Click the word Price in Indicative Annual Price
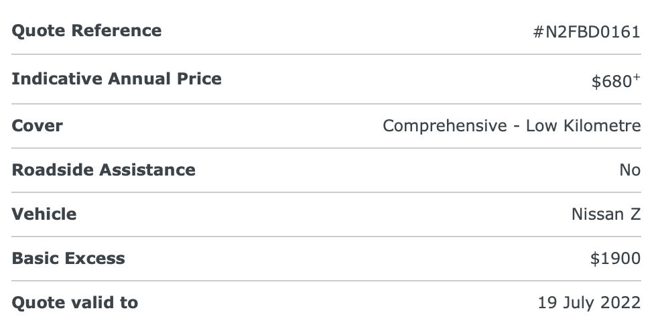The image size is (654, 331). (199, 79)
